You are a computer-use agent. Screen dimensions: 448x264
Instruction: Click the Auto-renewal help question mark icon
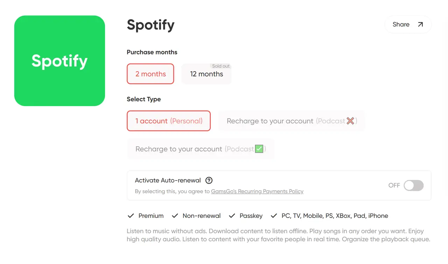click(209, 181)
